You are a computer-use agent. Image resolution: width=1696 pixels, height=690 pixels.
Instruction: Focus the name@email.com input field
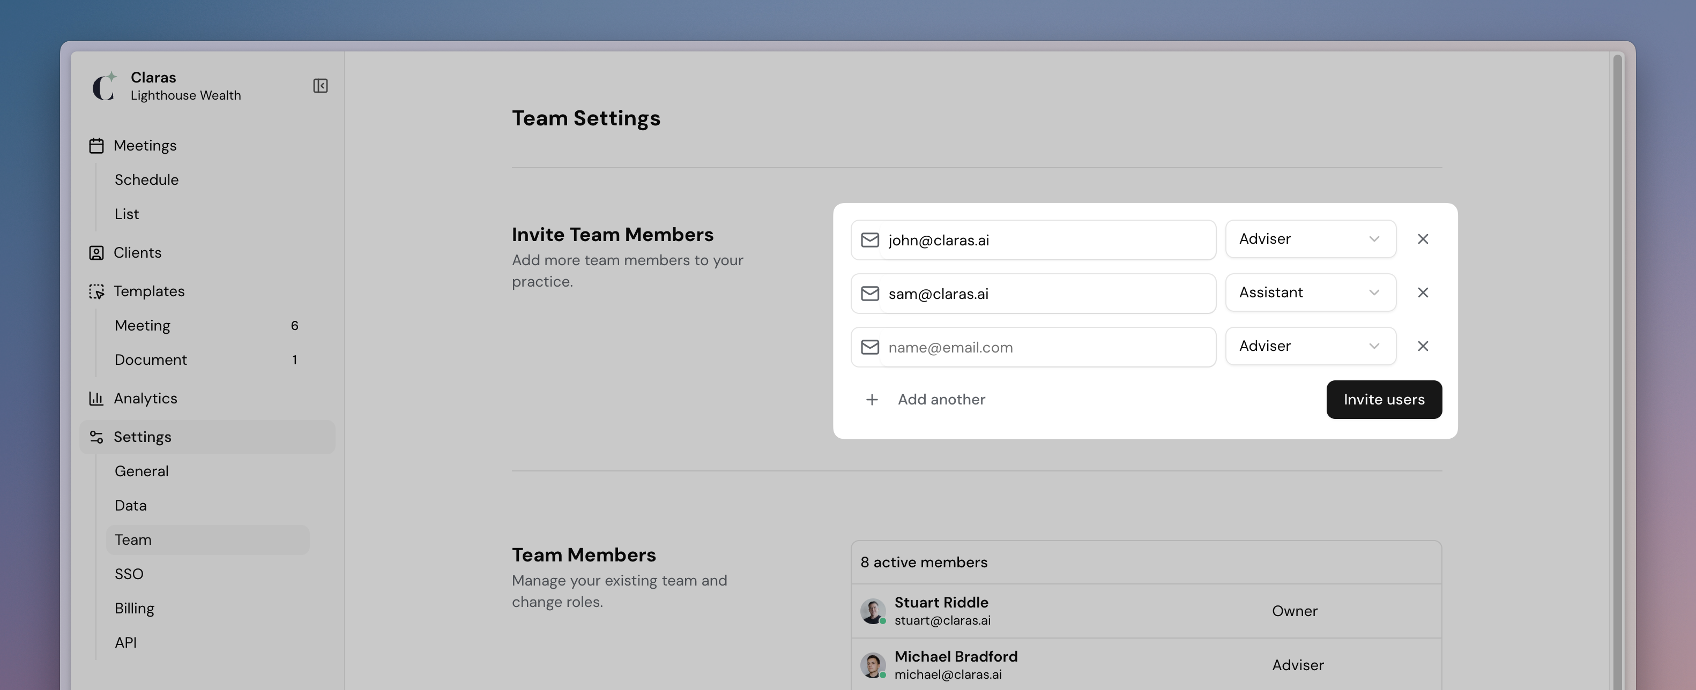pyautogui.click(x=1033, y=347)
